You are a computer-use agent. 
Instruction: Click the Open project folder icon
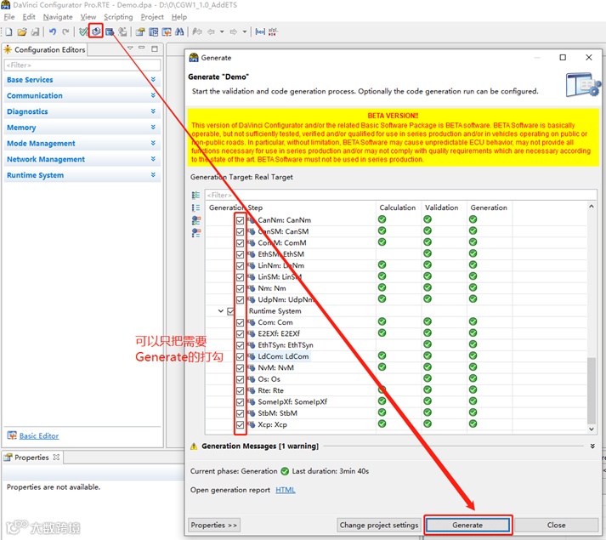tap(22, 31)
